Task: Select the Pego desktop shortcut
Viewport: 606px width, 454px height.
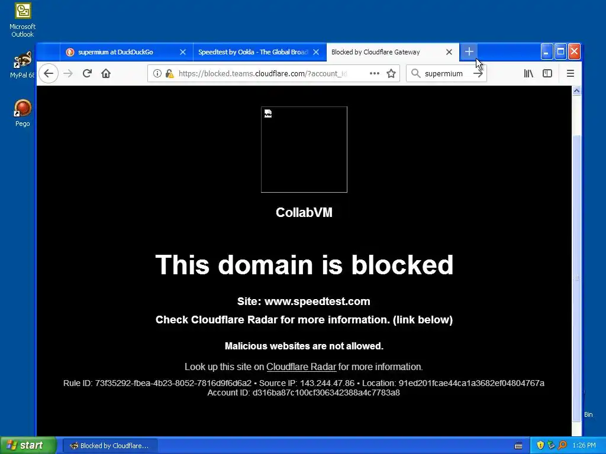Action: (x=22, y=113)
